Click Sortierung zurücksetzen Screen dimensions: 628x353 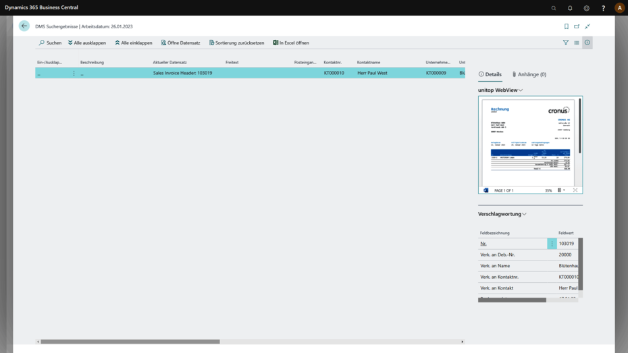(x=237, y=43)
